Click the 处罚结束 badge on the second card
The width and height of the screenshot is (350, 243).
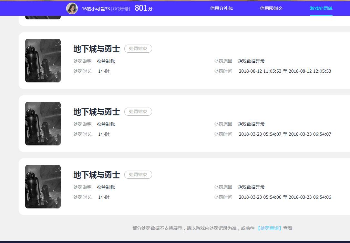(138, 111)
